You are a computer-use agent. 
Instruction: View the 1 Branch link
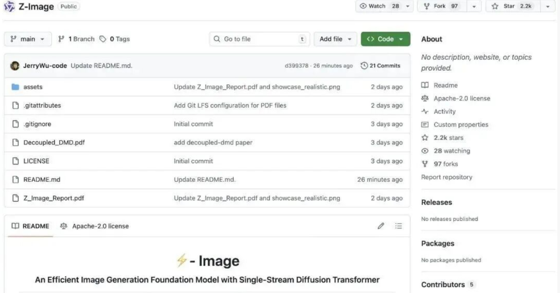click(76, 39)
